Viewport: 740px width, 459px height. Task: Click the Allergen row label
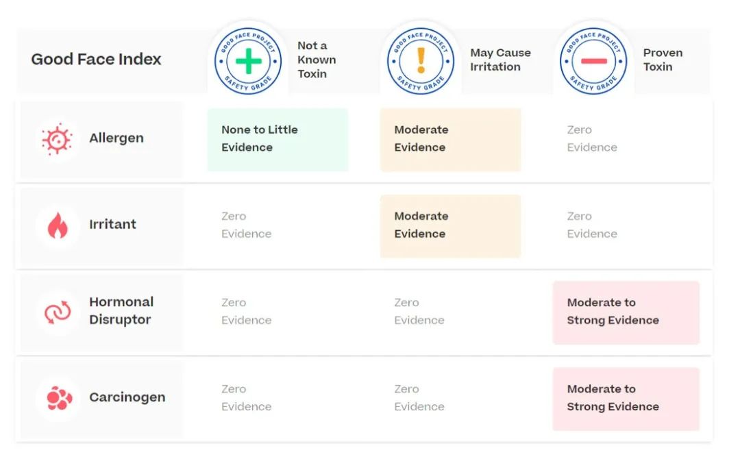click(116, 138)
